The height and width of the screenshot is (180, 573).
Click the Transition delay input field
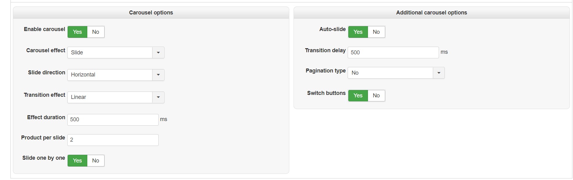(393, 53)
